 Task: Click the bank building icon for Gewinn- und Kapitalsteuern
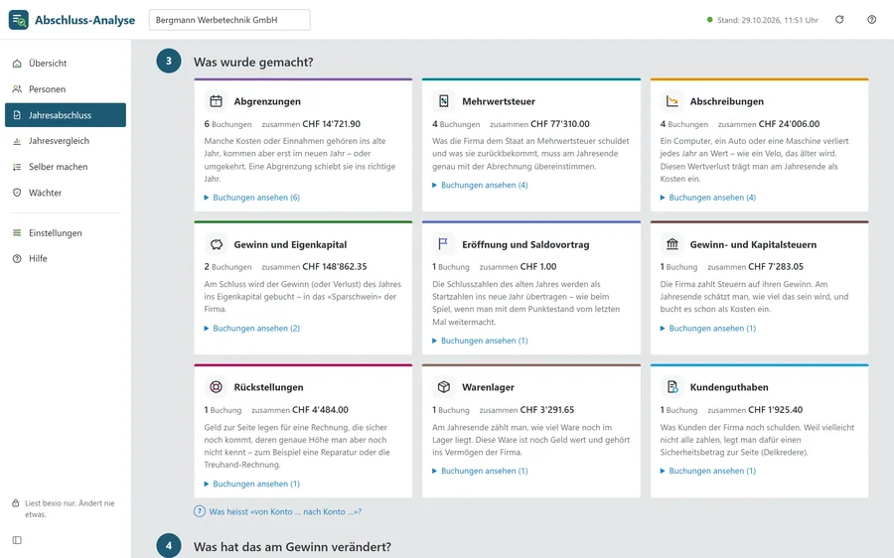(672, 244)
